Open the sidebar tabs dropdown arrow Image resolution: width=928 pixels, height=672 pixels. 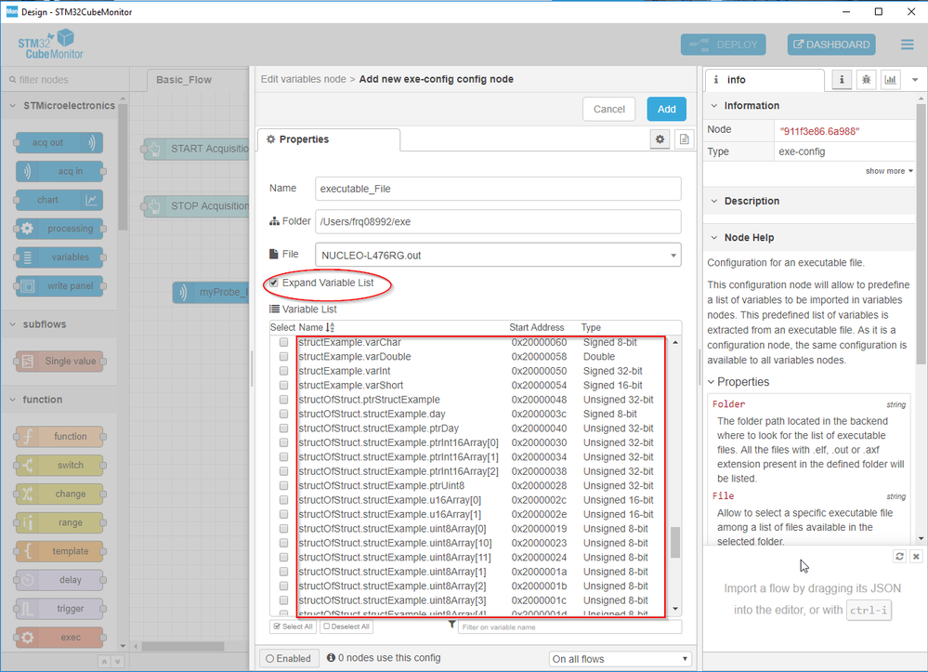coord(915,80)
